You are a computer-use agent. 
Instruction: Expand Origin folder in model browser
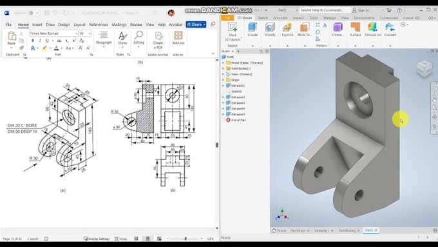click(224, 80)
